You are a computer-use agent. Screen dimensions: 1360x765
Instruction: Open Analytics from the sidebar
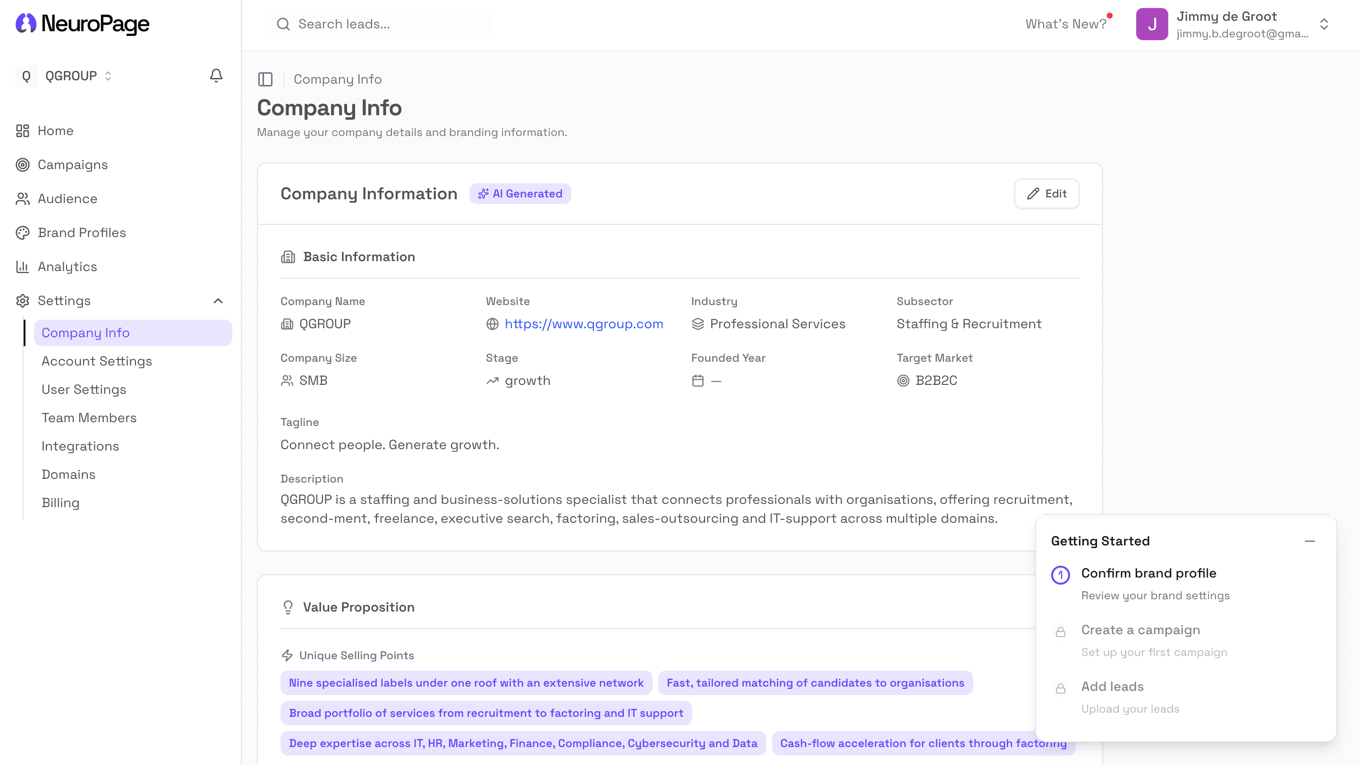click(67, 267)
